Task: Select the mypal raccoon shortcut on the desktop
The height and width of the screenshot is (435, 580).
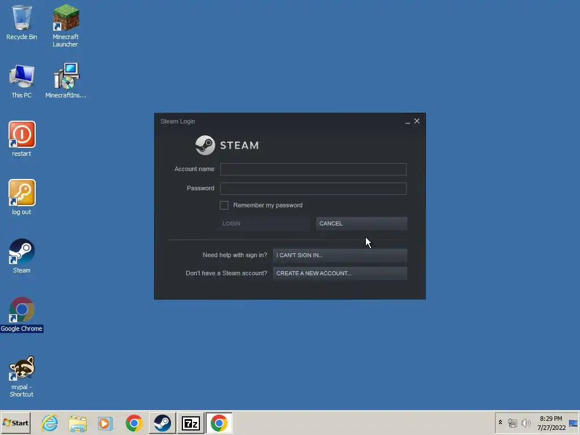Action: pyautogui.click(x=22, y=376)
